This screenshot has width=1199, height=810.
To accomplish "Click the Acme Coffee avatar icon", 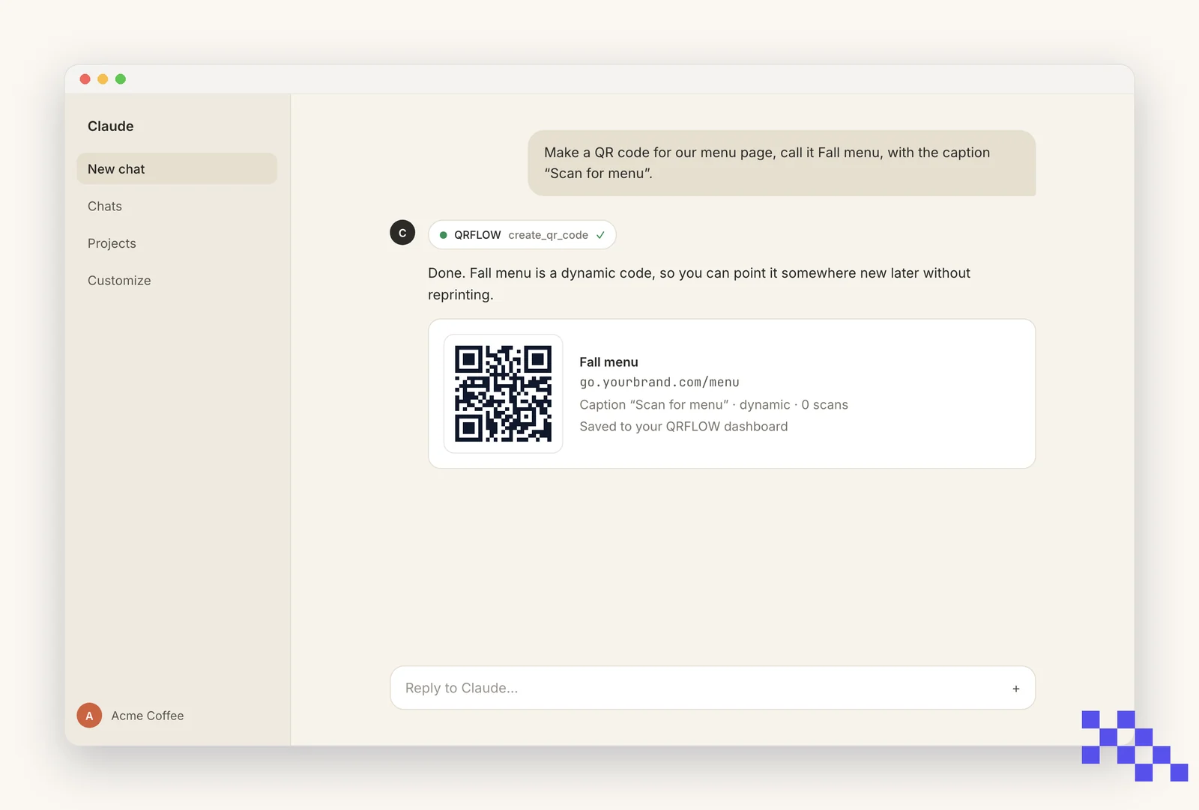I will [x=89, y=716].
